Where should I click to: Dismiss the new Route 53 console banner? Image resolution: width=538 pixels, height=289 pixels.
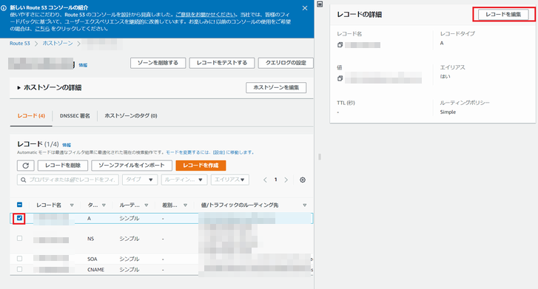[x=305, y=8]
